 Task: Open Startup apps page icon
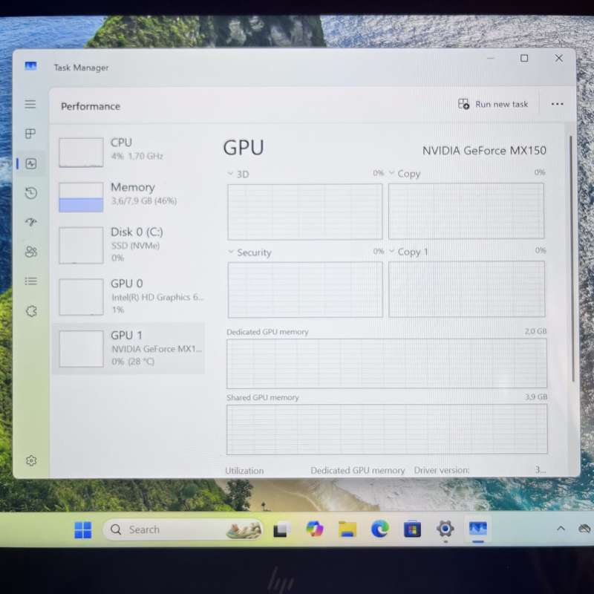pyautogui.click(x=31, y=222)
